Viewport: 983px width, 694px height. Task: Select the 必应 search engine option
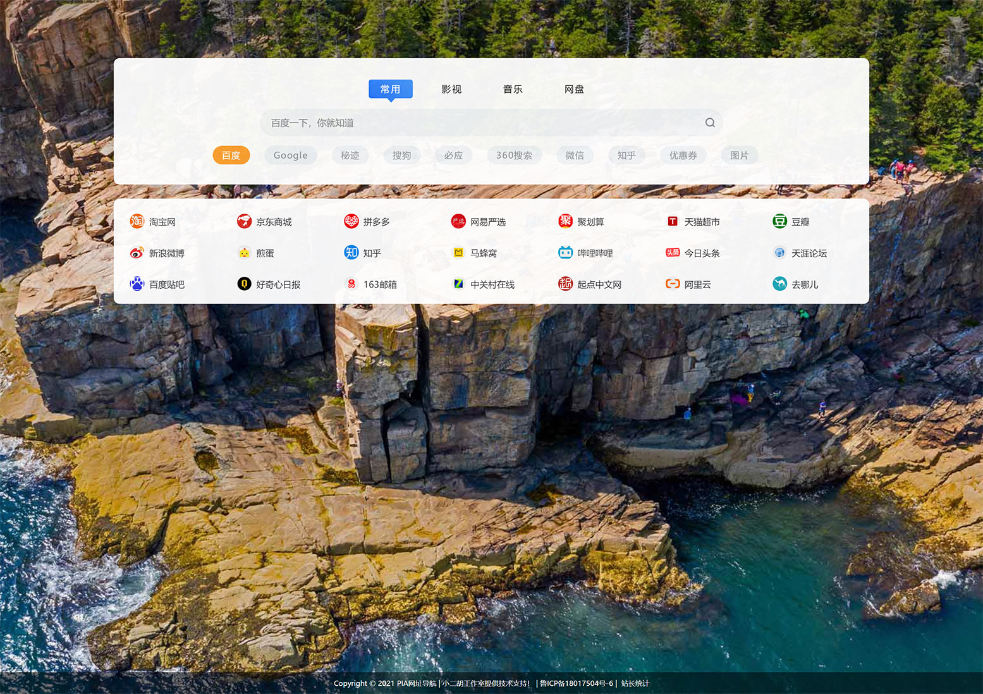[453, 155]
